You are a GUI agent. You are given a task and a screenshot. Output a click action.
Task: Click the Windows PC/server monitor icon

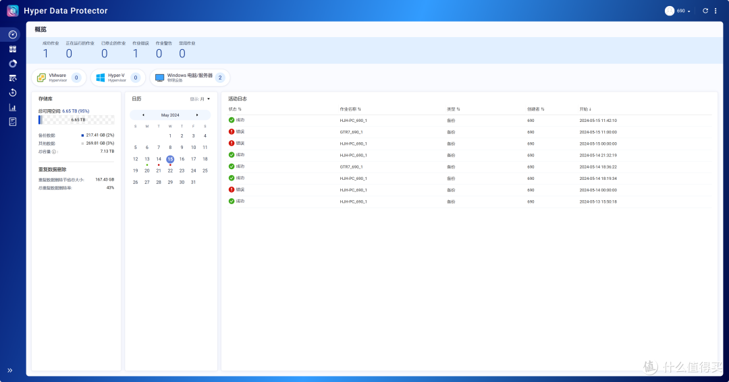pos(159,77)
